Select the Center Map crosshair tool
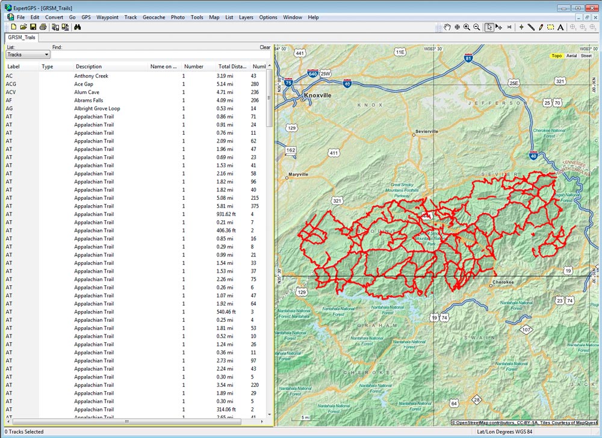Screen dimensions: 602x438 coord(457,27)
